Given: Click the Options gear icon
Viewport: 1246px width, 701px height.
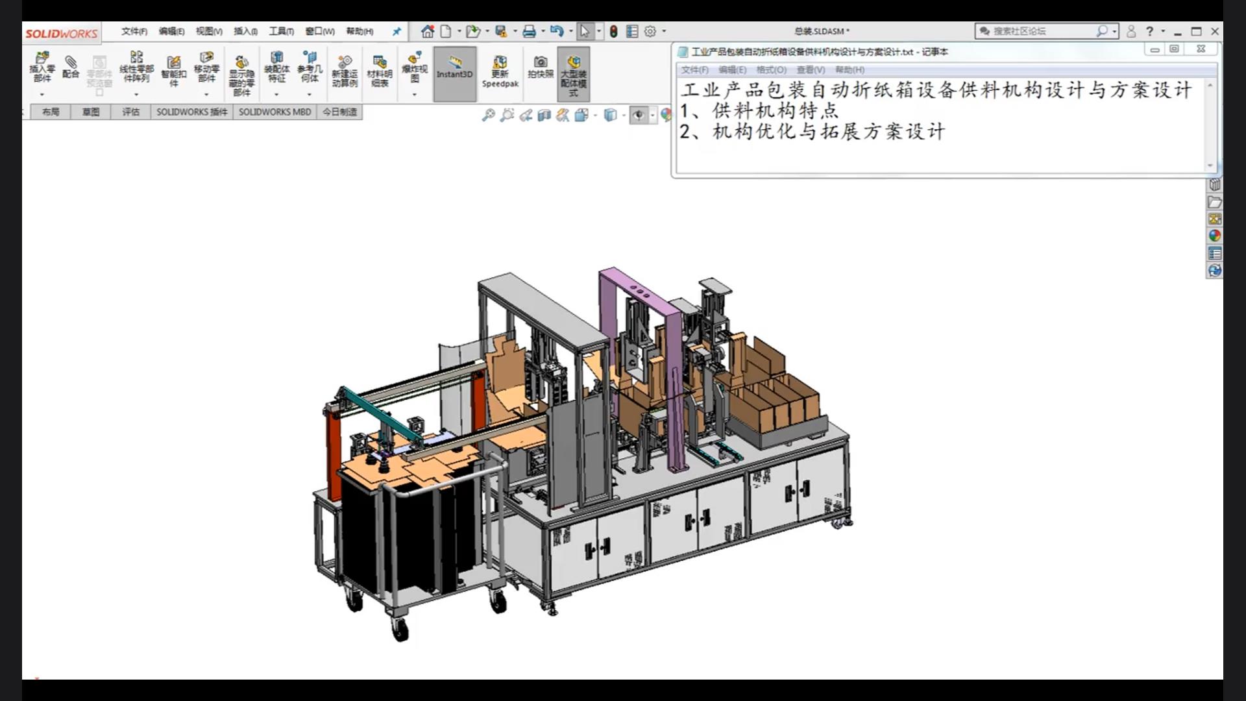Looking at the screenshot, I should 650,31.
